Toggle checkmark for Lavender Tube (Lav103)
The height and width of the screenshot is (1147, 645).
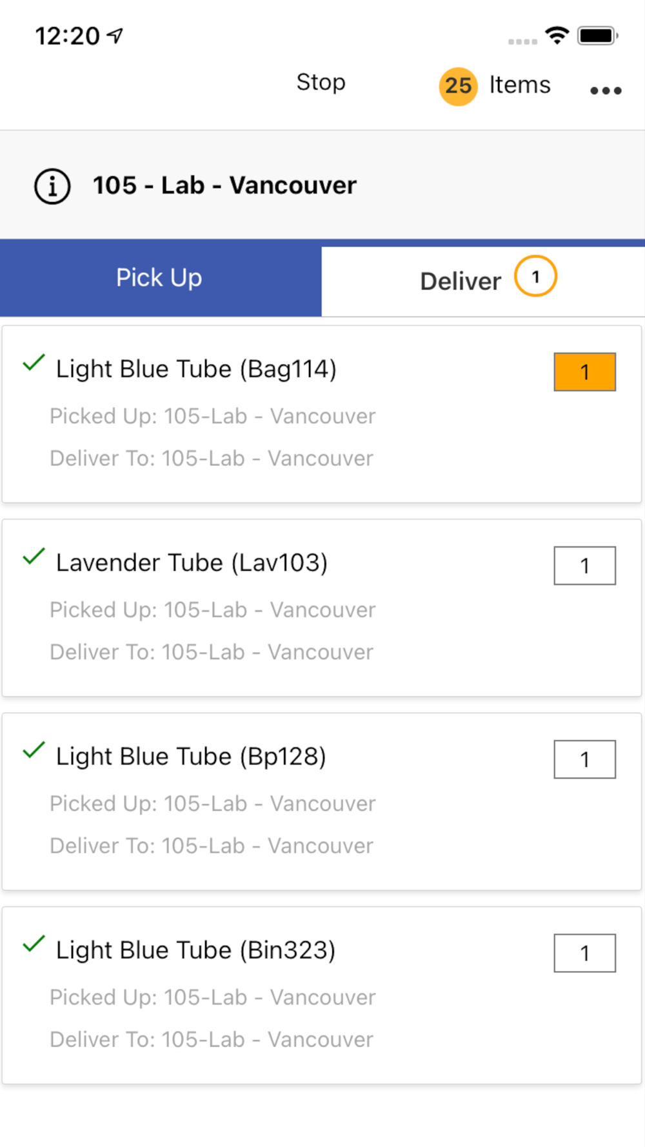pos(34,557)
